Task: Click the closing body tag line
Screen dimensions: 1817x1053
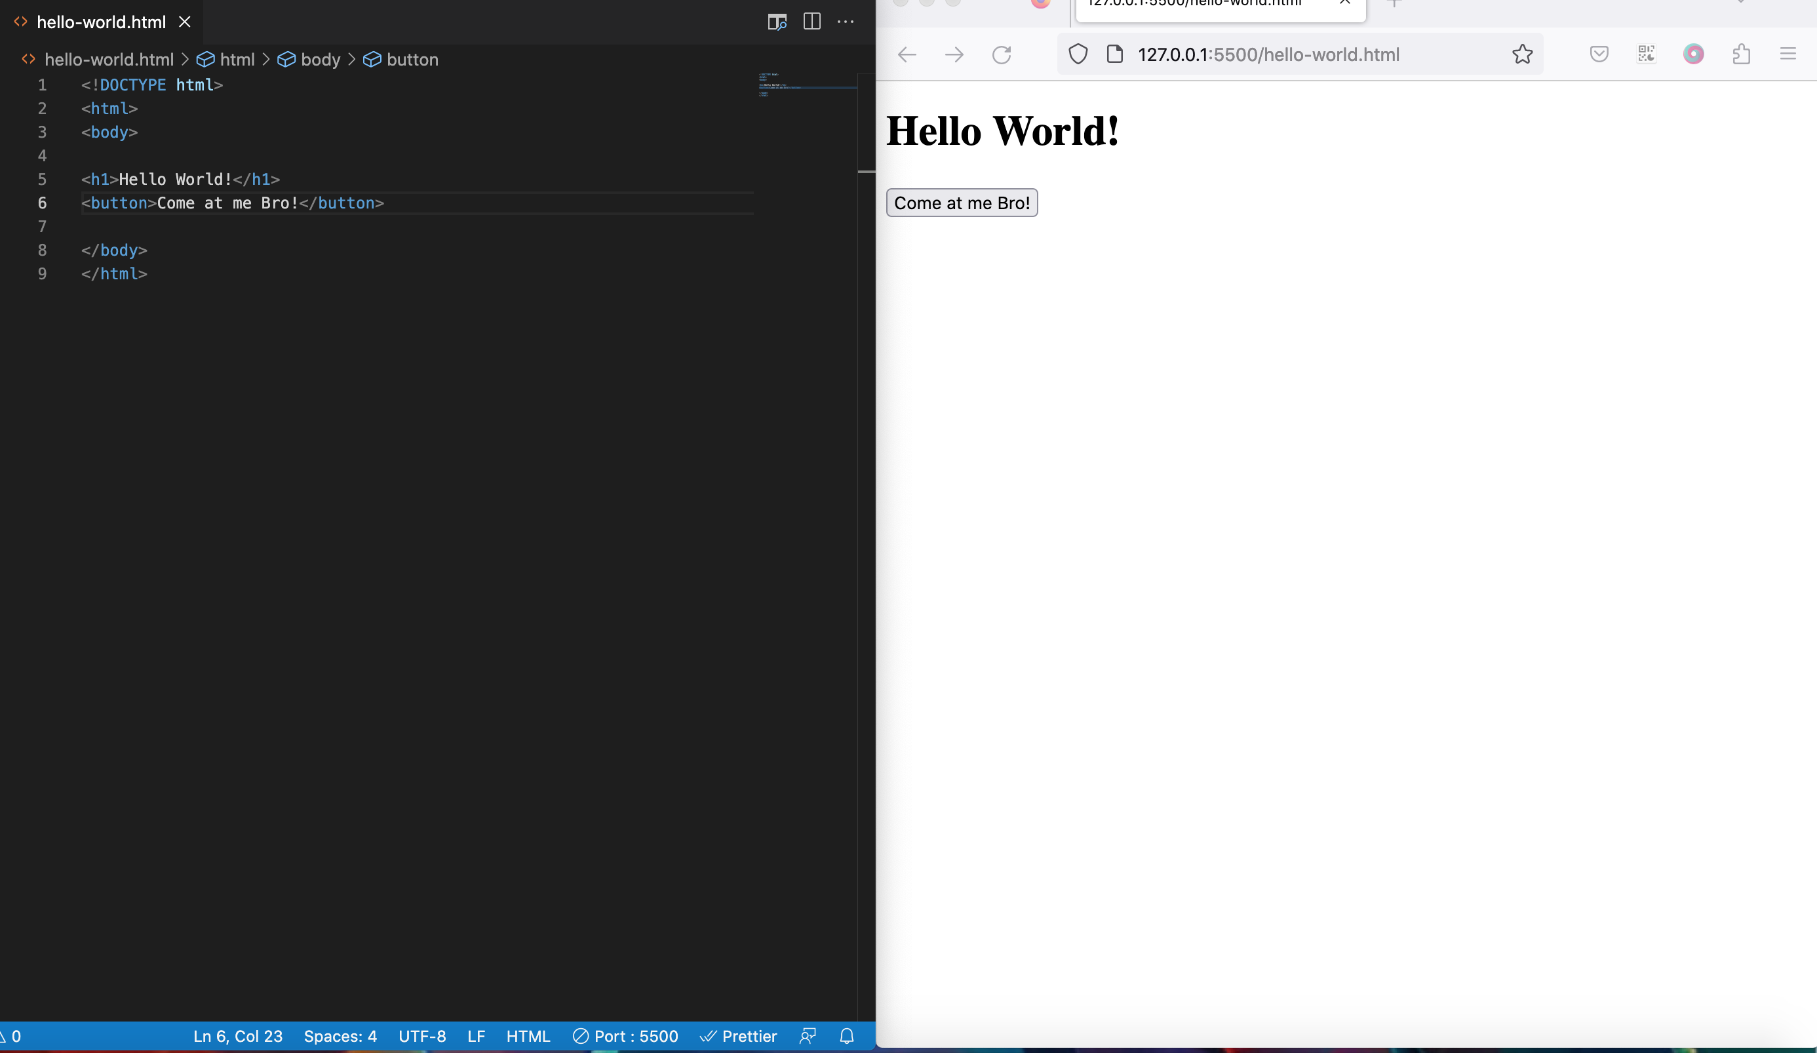Action: tap(114, 250)
